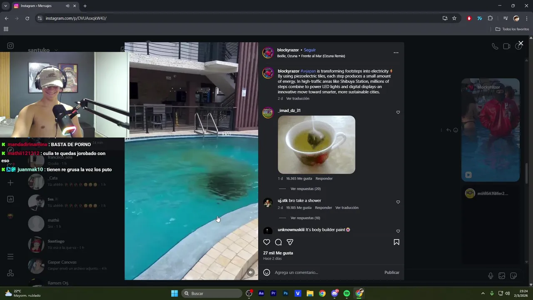Click the #japan hashtag in the caption
Screen dimensions: 533x300
click(x=308, y=71)
